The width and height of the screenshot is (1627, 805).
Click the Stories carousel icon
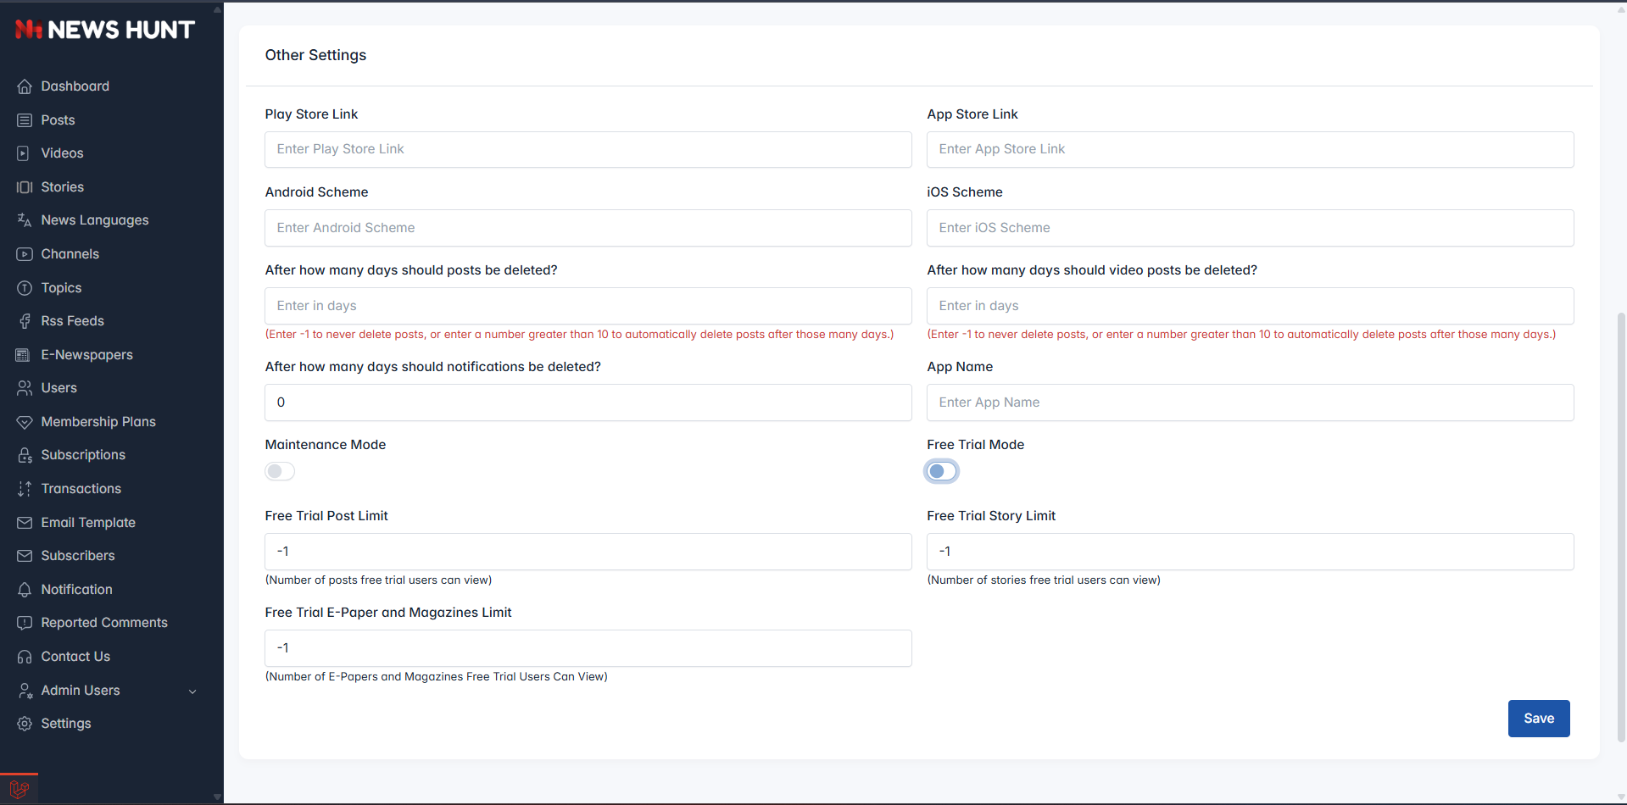[25, 187]
